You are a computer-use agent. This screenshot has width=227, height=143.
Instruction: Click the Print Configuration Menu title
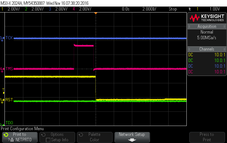22,129
